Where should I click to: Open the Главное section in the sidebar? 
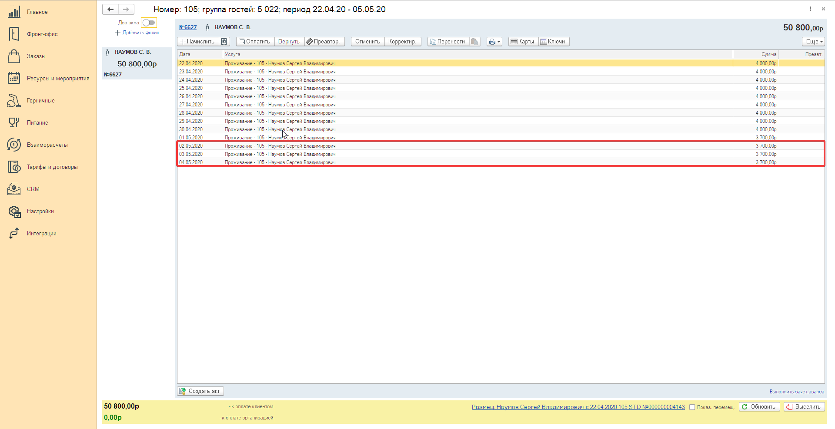pyautogui.click(x=37, y=12)
